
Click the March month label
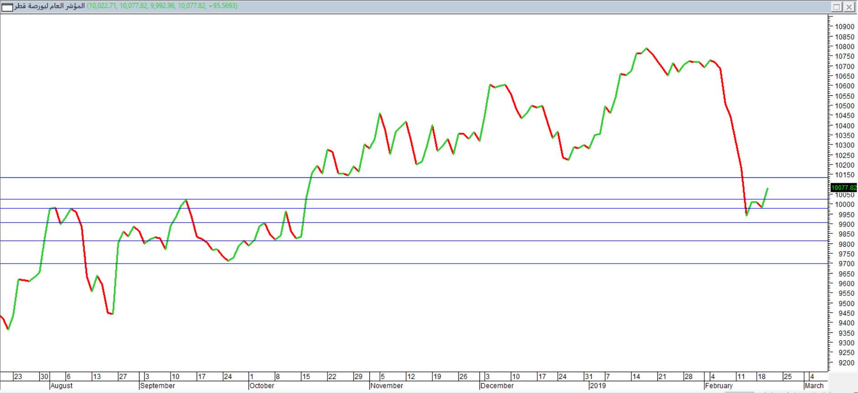pyautogui.click(x=815, y=386)
